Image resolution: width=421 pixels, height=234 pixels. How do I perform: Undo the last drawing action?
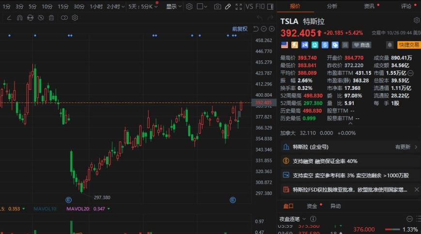[x=259, y=18]
